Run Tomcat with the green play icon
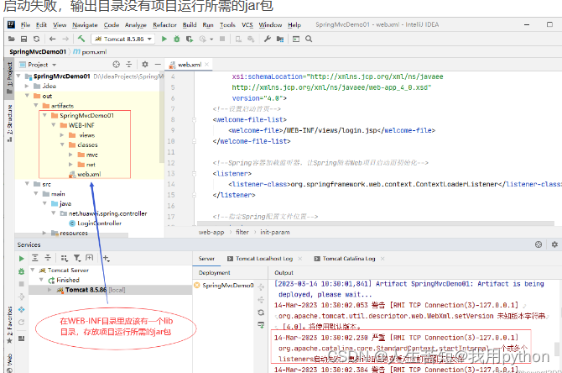 click(x=164, y=39)
